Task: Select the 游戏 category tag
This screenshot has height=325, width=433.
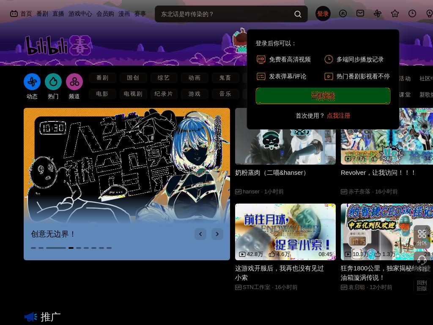Action: tap(195, 94)
